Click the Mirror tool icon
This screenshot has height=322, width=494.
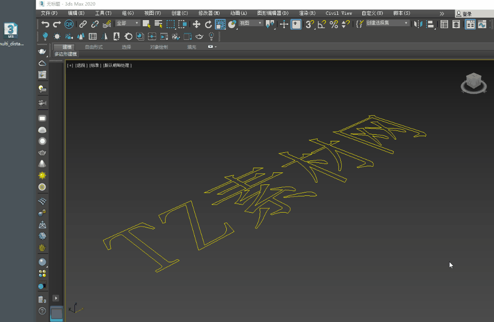418,24
